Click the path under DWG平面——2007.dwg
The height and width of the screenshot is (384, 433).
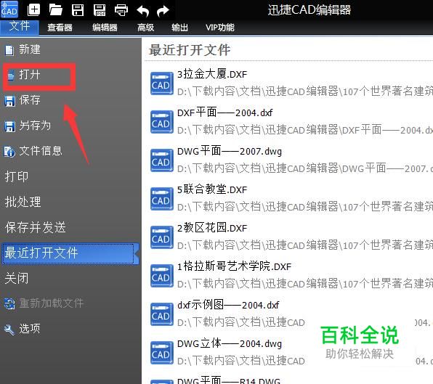(305, 168)
